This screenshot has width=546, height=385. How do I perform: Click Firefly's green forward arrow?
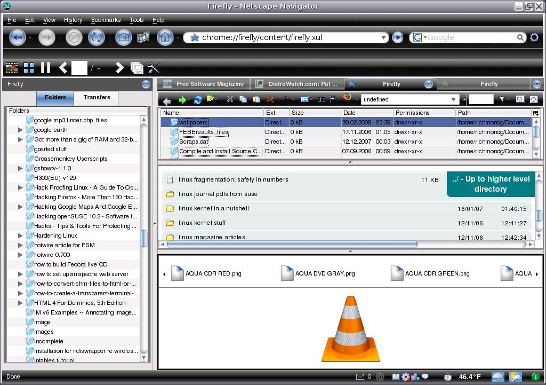click(x=182, y=100)
